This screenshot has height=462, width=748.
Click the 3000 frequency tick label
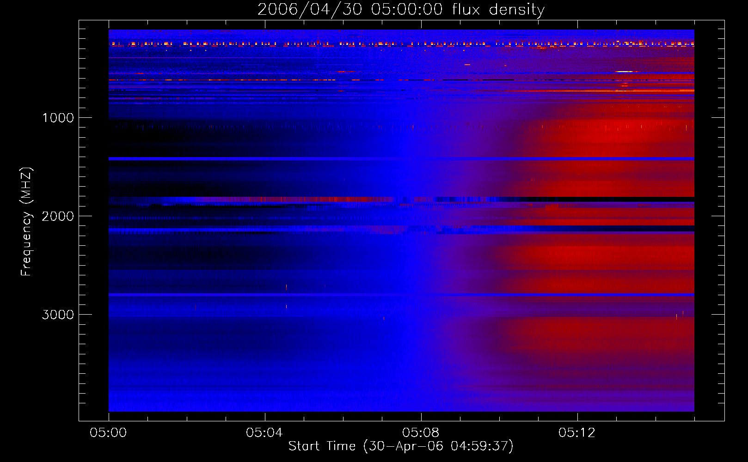58,315
